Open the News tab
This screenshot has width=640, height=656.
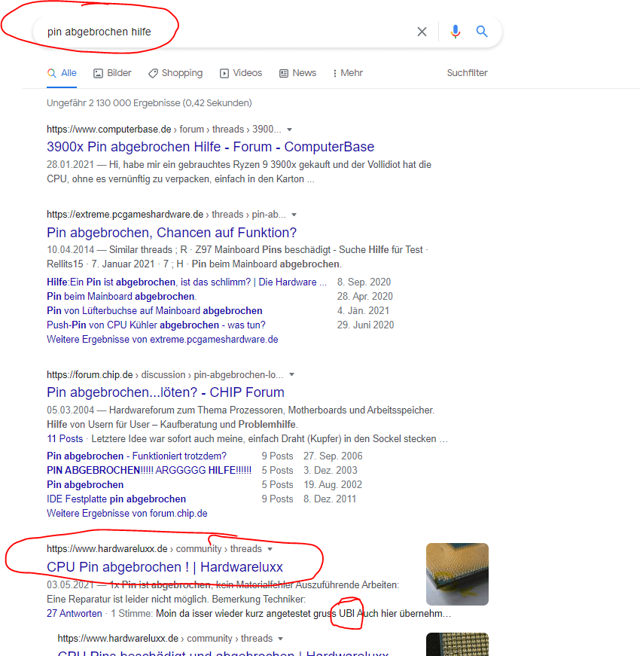tap(298, 73)
